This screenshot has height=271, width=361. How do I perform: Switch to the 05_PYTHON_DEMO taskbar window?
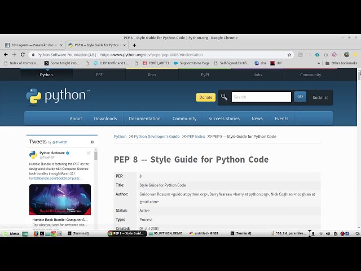tap(166, 233)
